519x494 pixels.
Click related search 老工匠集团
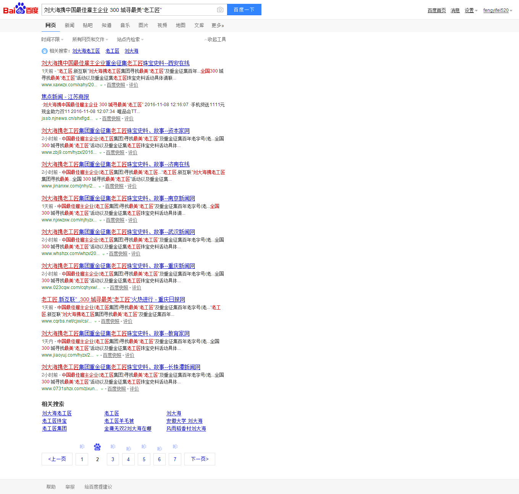[x=54, y=429]
